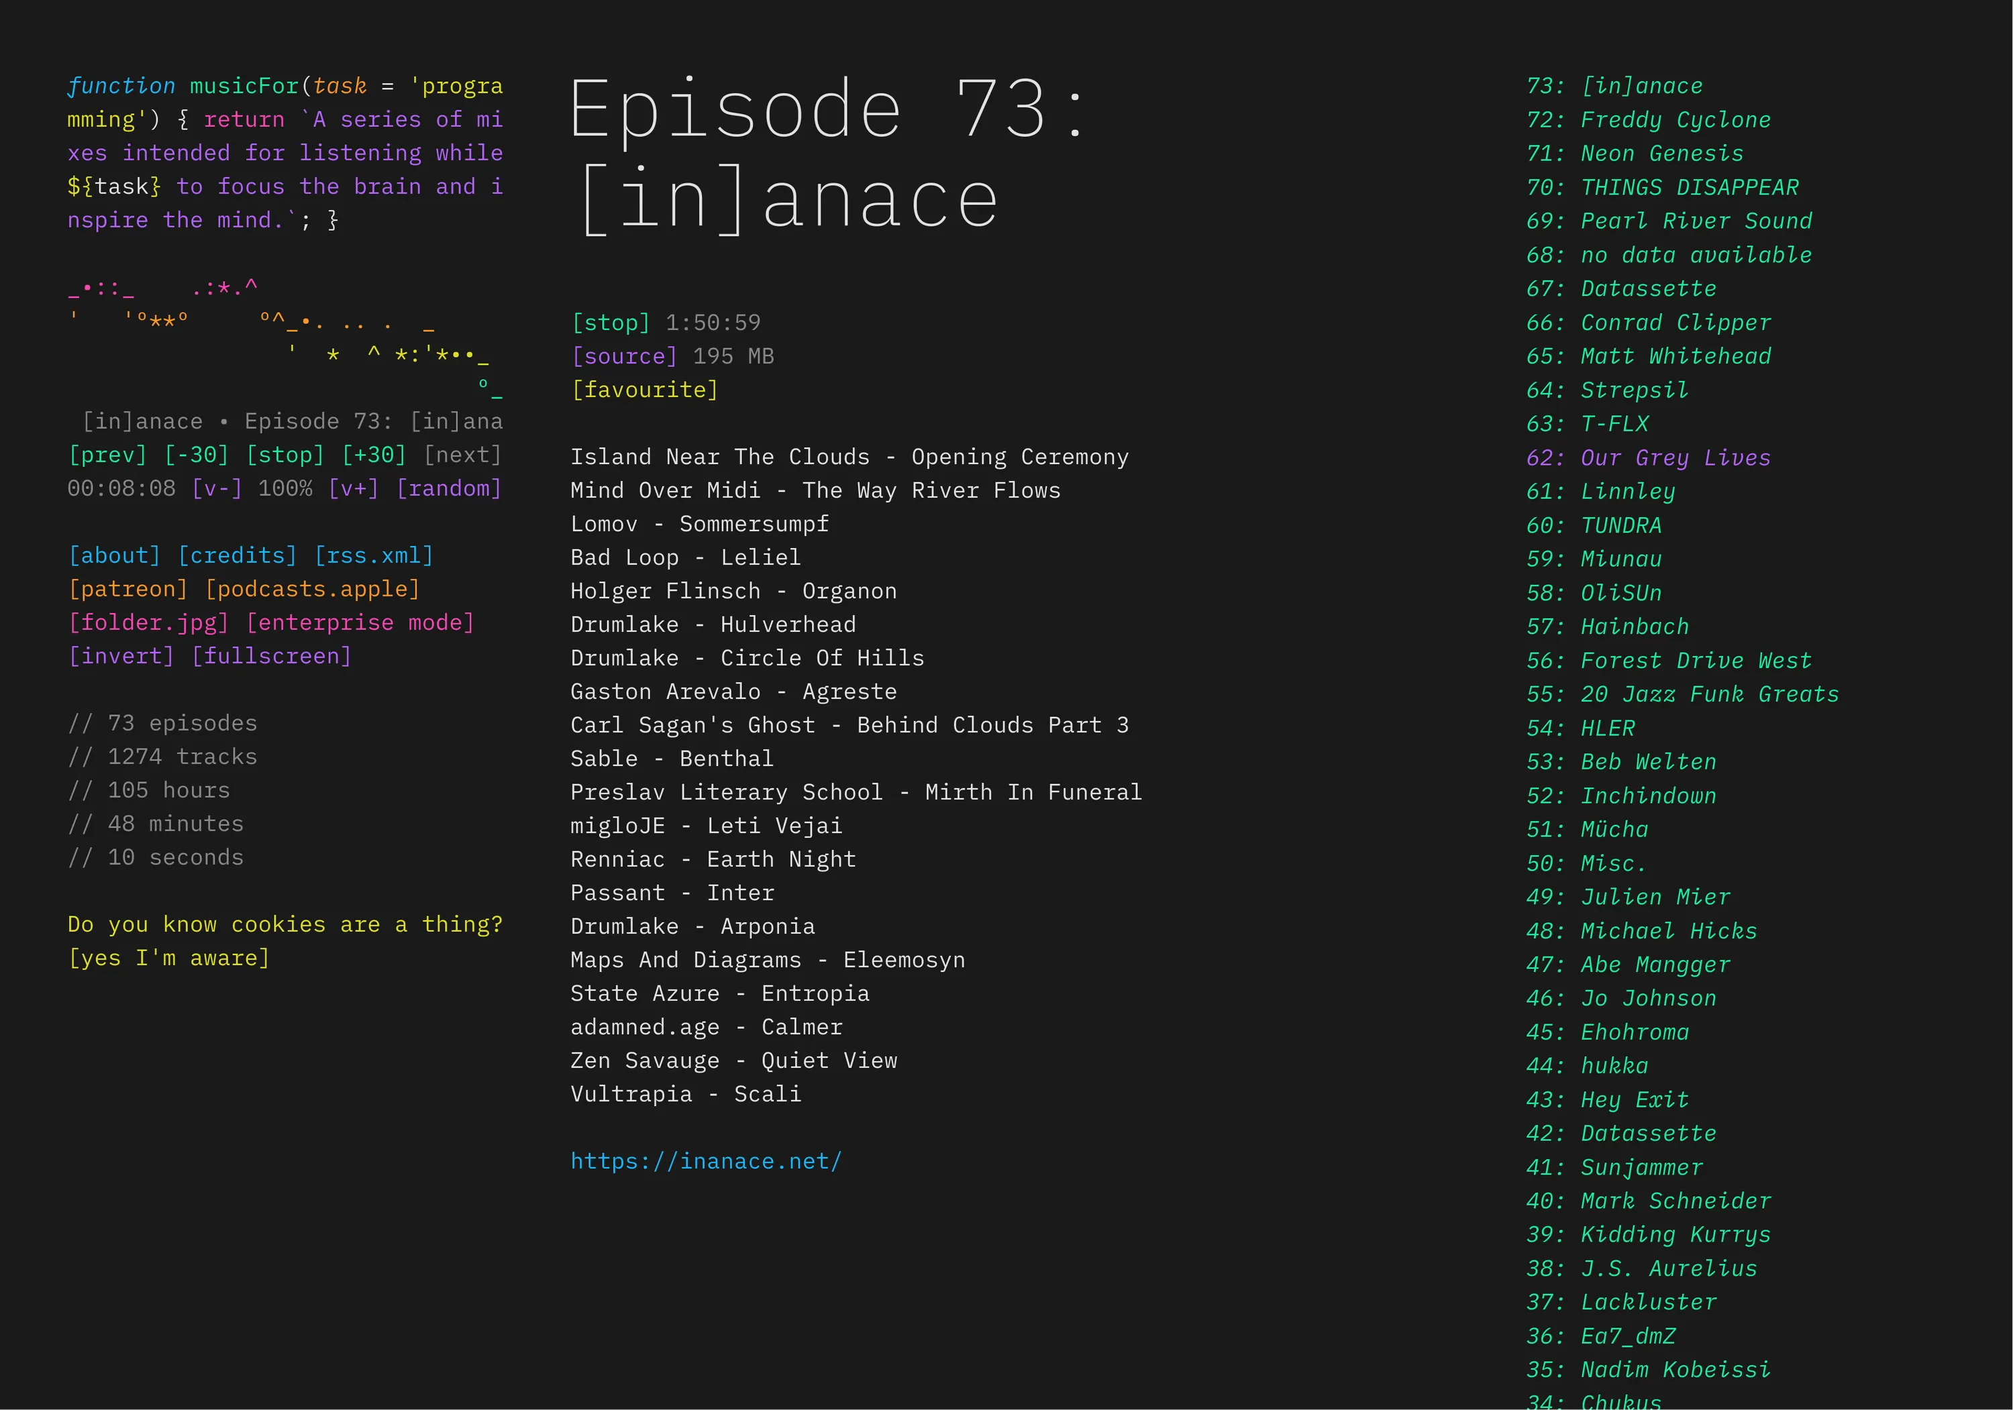Open episode 42: Datassette
This screenshot has width=2013, height=1410.
coord(1622,1133)
